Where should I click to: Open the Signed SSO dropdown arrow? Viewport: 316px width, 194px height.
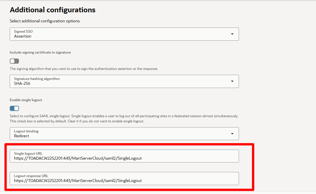(232, 34)
